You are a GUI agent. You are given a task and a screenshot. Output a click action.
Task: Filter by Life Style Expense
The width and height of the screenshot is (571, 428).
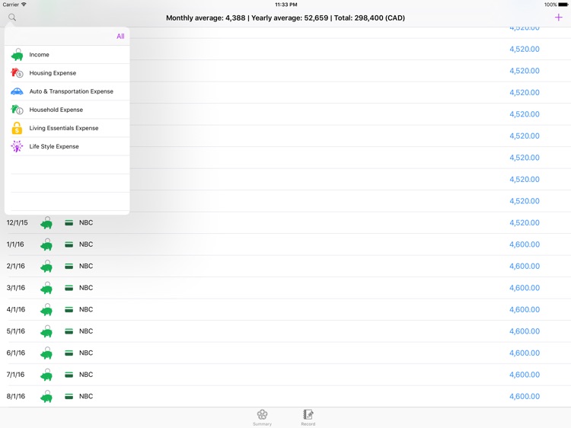(67, 146)
